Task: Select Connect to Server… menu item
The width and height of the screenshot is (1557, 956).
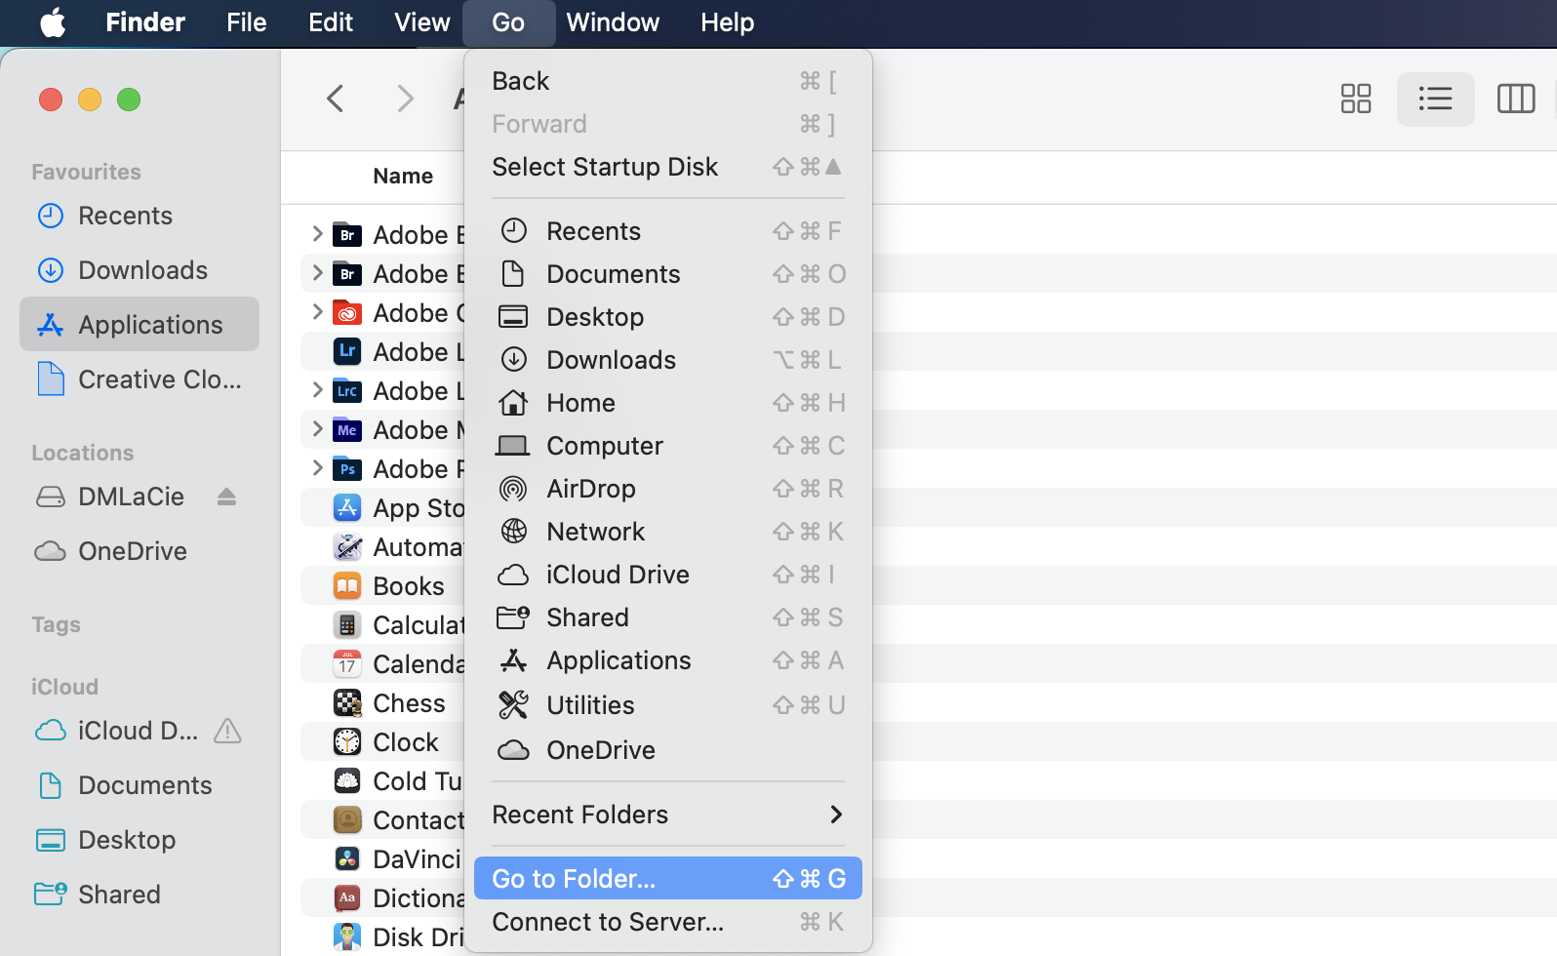Action: point(668,922)
